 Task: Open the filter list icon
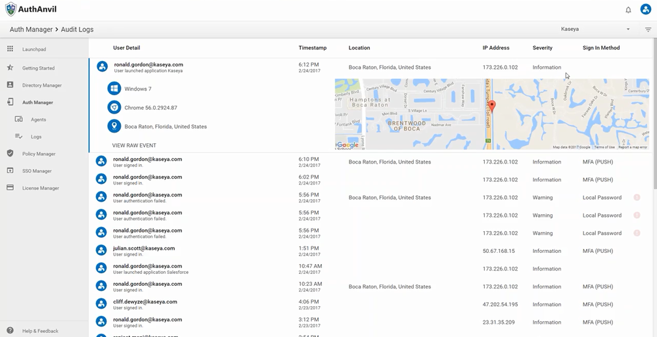(x=648, y=30)
